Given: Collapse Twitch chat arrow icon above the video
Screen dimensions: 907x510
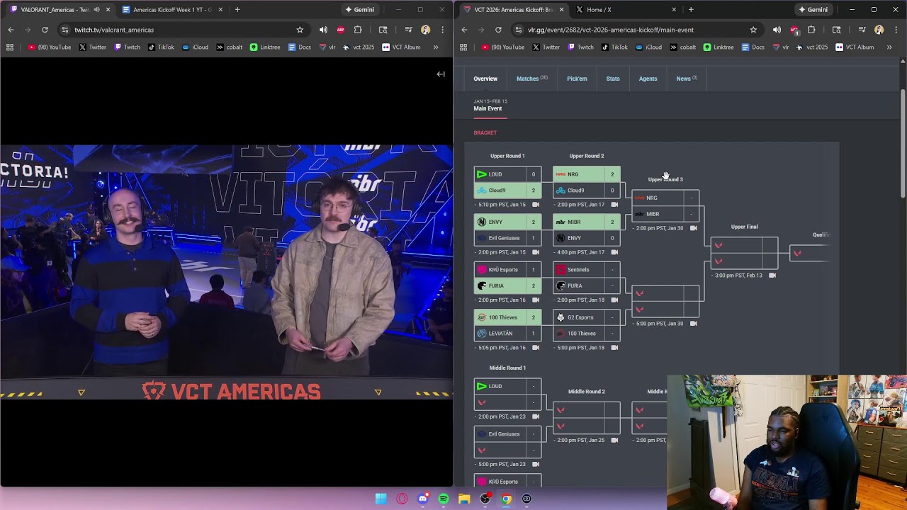Looking at the screenshot, I should click(441, 74).
